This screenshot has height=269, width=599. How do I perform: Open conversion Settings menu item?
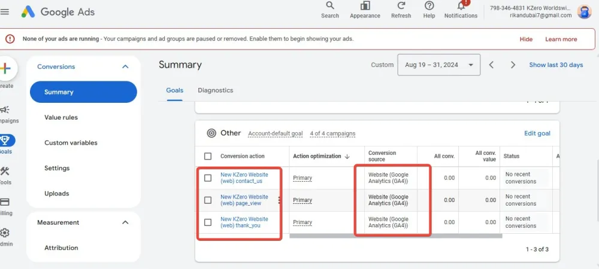[57, 168]
